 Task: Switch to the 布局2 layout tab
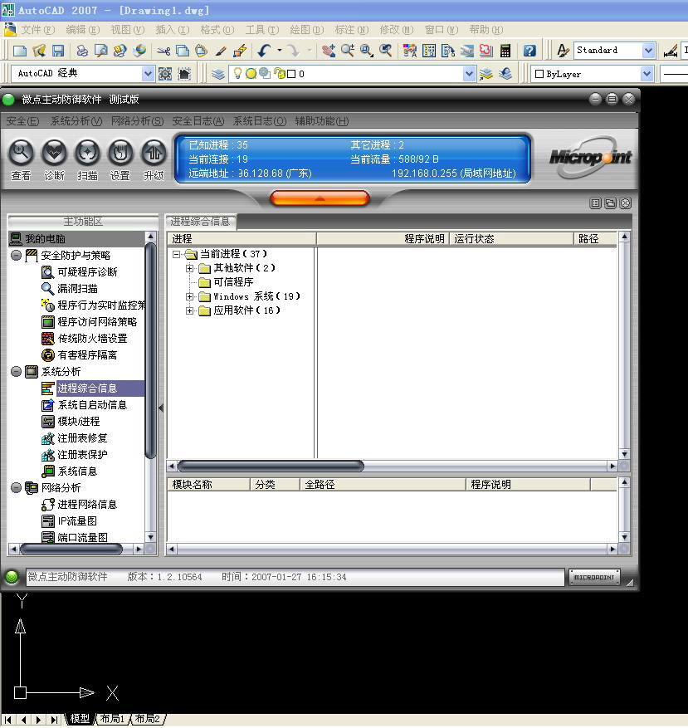coord(148,719)
